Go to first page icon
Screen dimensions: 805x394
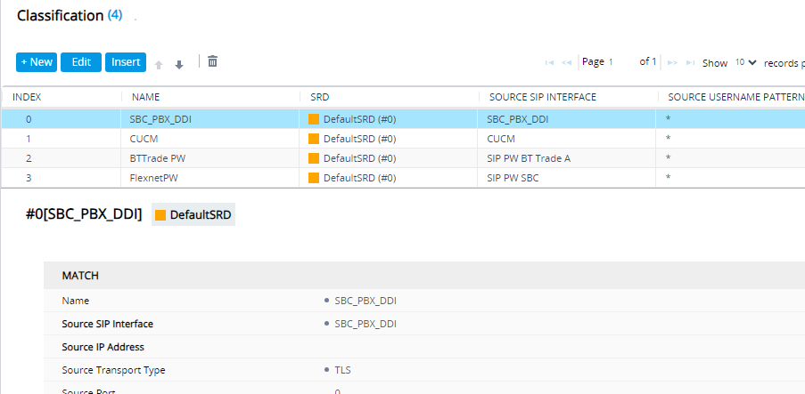click(549, 62)
